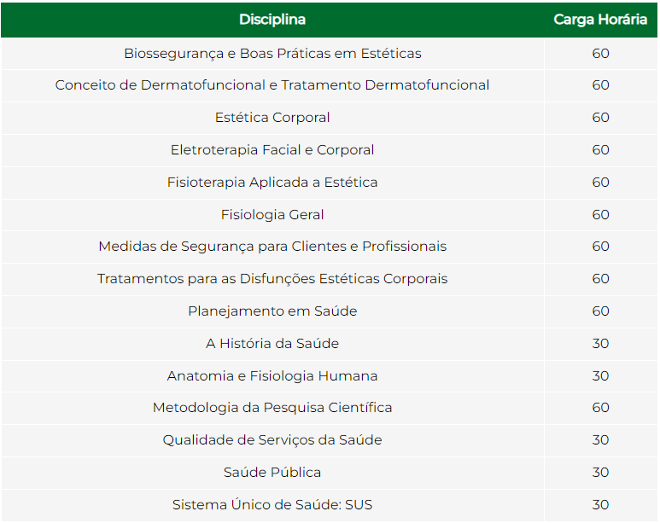Select Fisioterapia Aplicada a Estética row
This screenshot has width=660, height=523.
click(x=272, y=183)
